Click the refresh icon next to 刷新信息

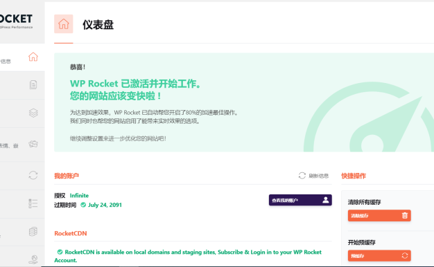tap(302, 176)
